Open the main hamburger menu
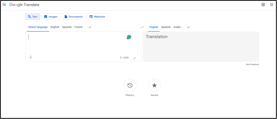Image resolution: width=277 pixels, height=119 pixels. point(4,5)
